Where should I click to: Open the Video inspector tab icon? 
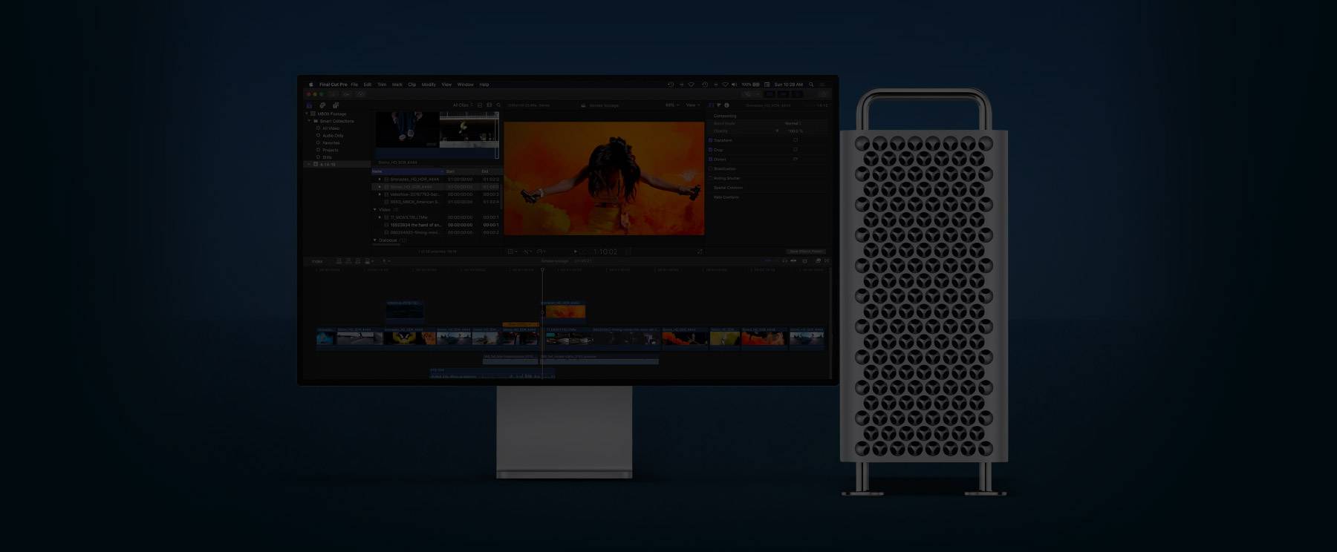click(712, 105)
